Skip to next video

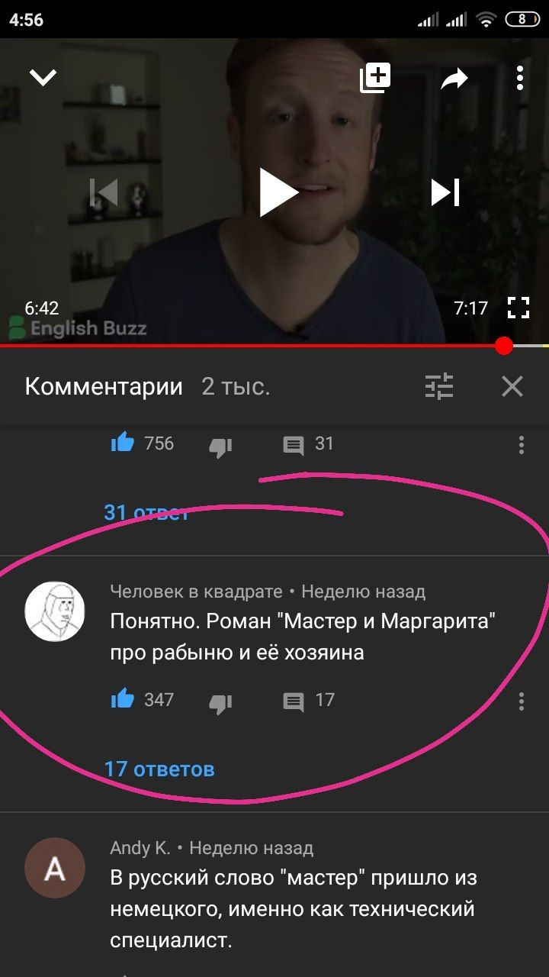tap(445, 192)
